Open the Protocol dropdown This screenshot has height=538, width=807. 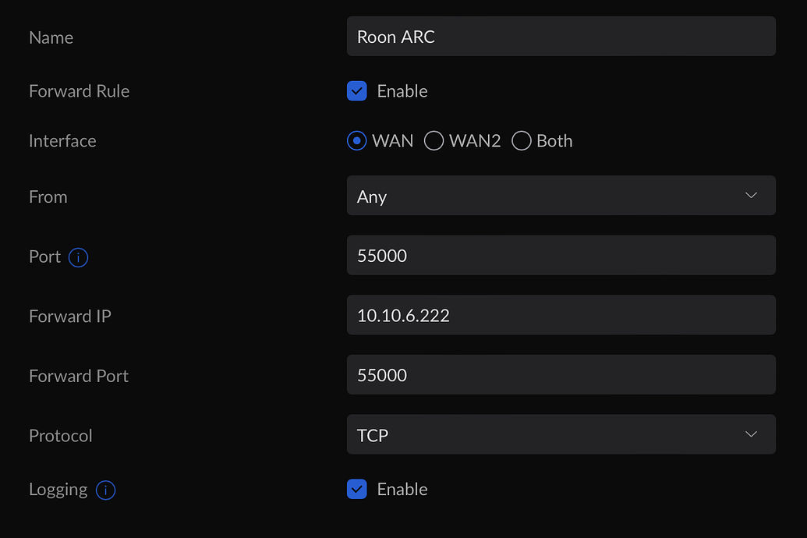[x=561, y=434]
